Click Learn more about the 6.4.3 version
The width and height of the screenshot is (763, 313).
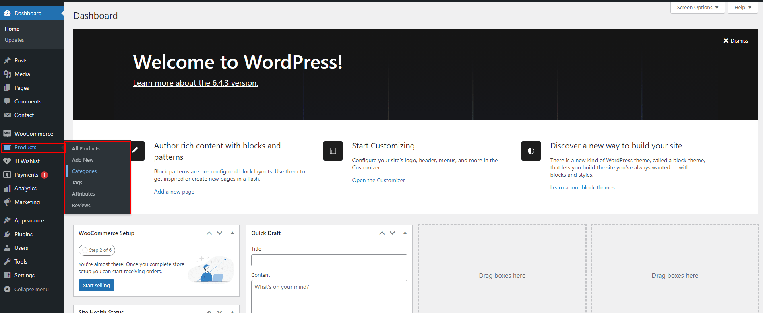(x=196, y=83)
